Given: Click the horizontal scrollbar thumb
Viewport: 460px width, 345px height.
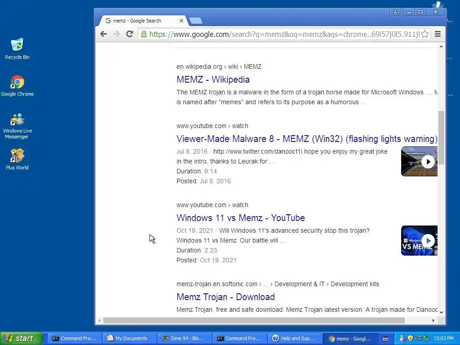Looking at the screenshot, I should pos(254,321).
